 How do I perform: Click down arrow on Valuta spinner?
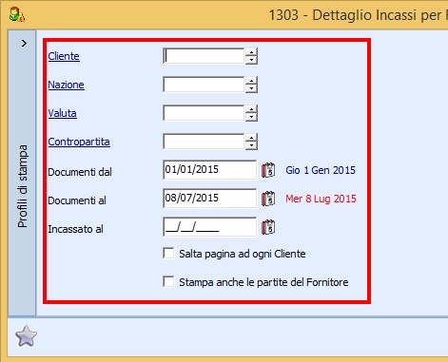pyautogui.click(x=251, y=117)
